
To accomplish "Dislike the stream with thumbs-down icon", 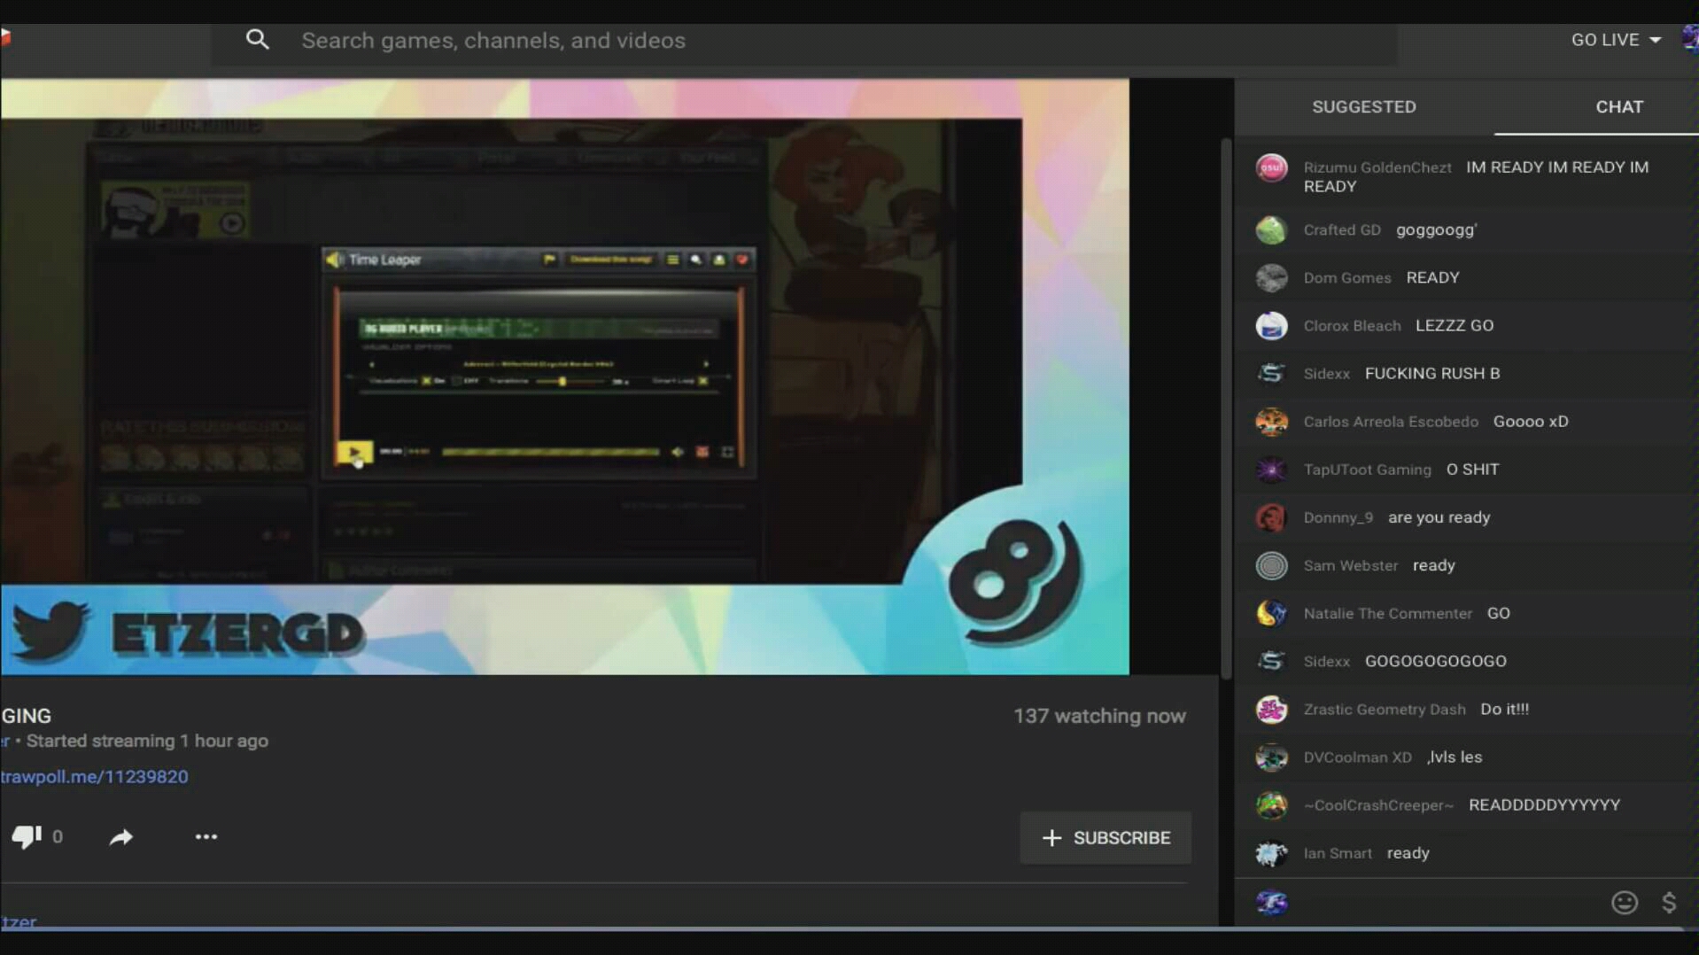I will point(27,836).
